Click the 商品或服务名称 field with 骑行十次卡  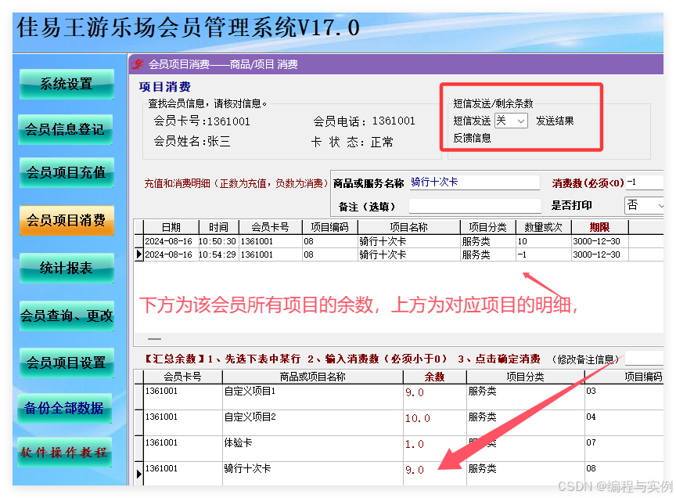pos(474,182)
